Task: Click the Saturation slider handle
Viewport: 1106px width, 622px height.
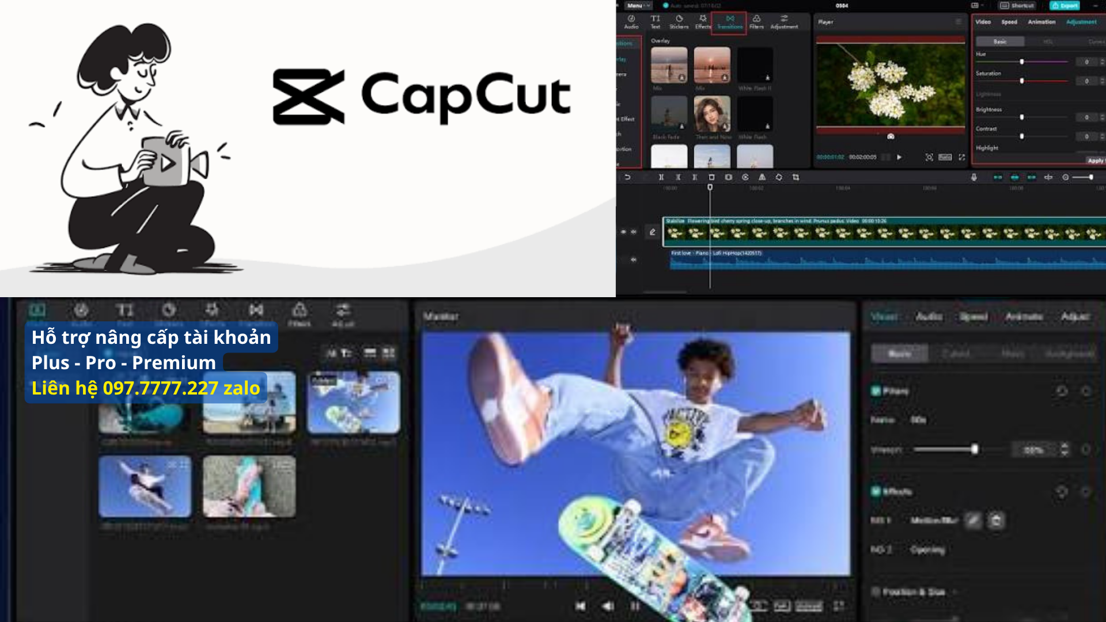Action: click(1022, 81)
